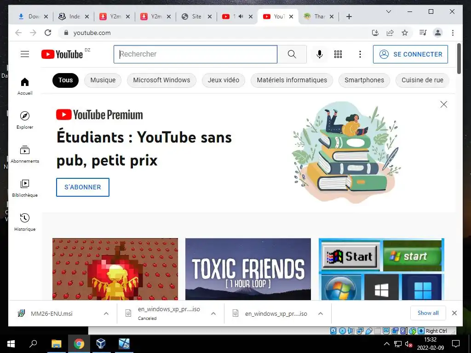Open the Windows notification center
This screenshot has height=353, width=471.
coord(456,344)
